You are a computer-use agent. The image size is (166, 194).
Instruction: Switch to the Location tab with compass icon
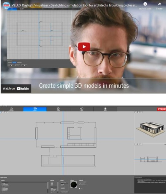(x=58, y=109)
